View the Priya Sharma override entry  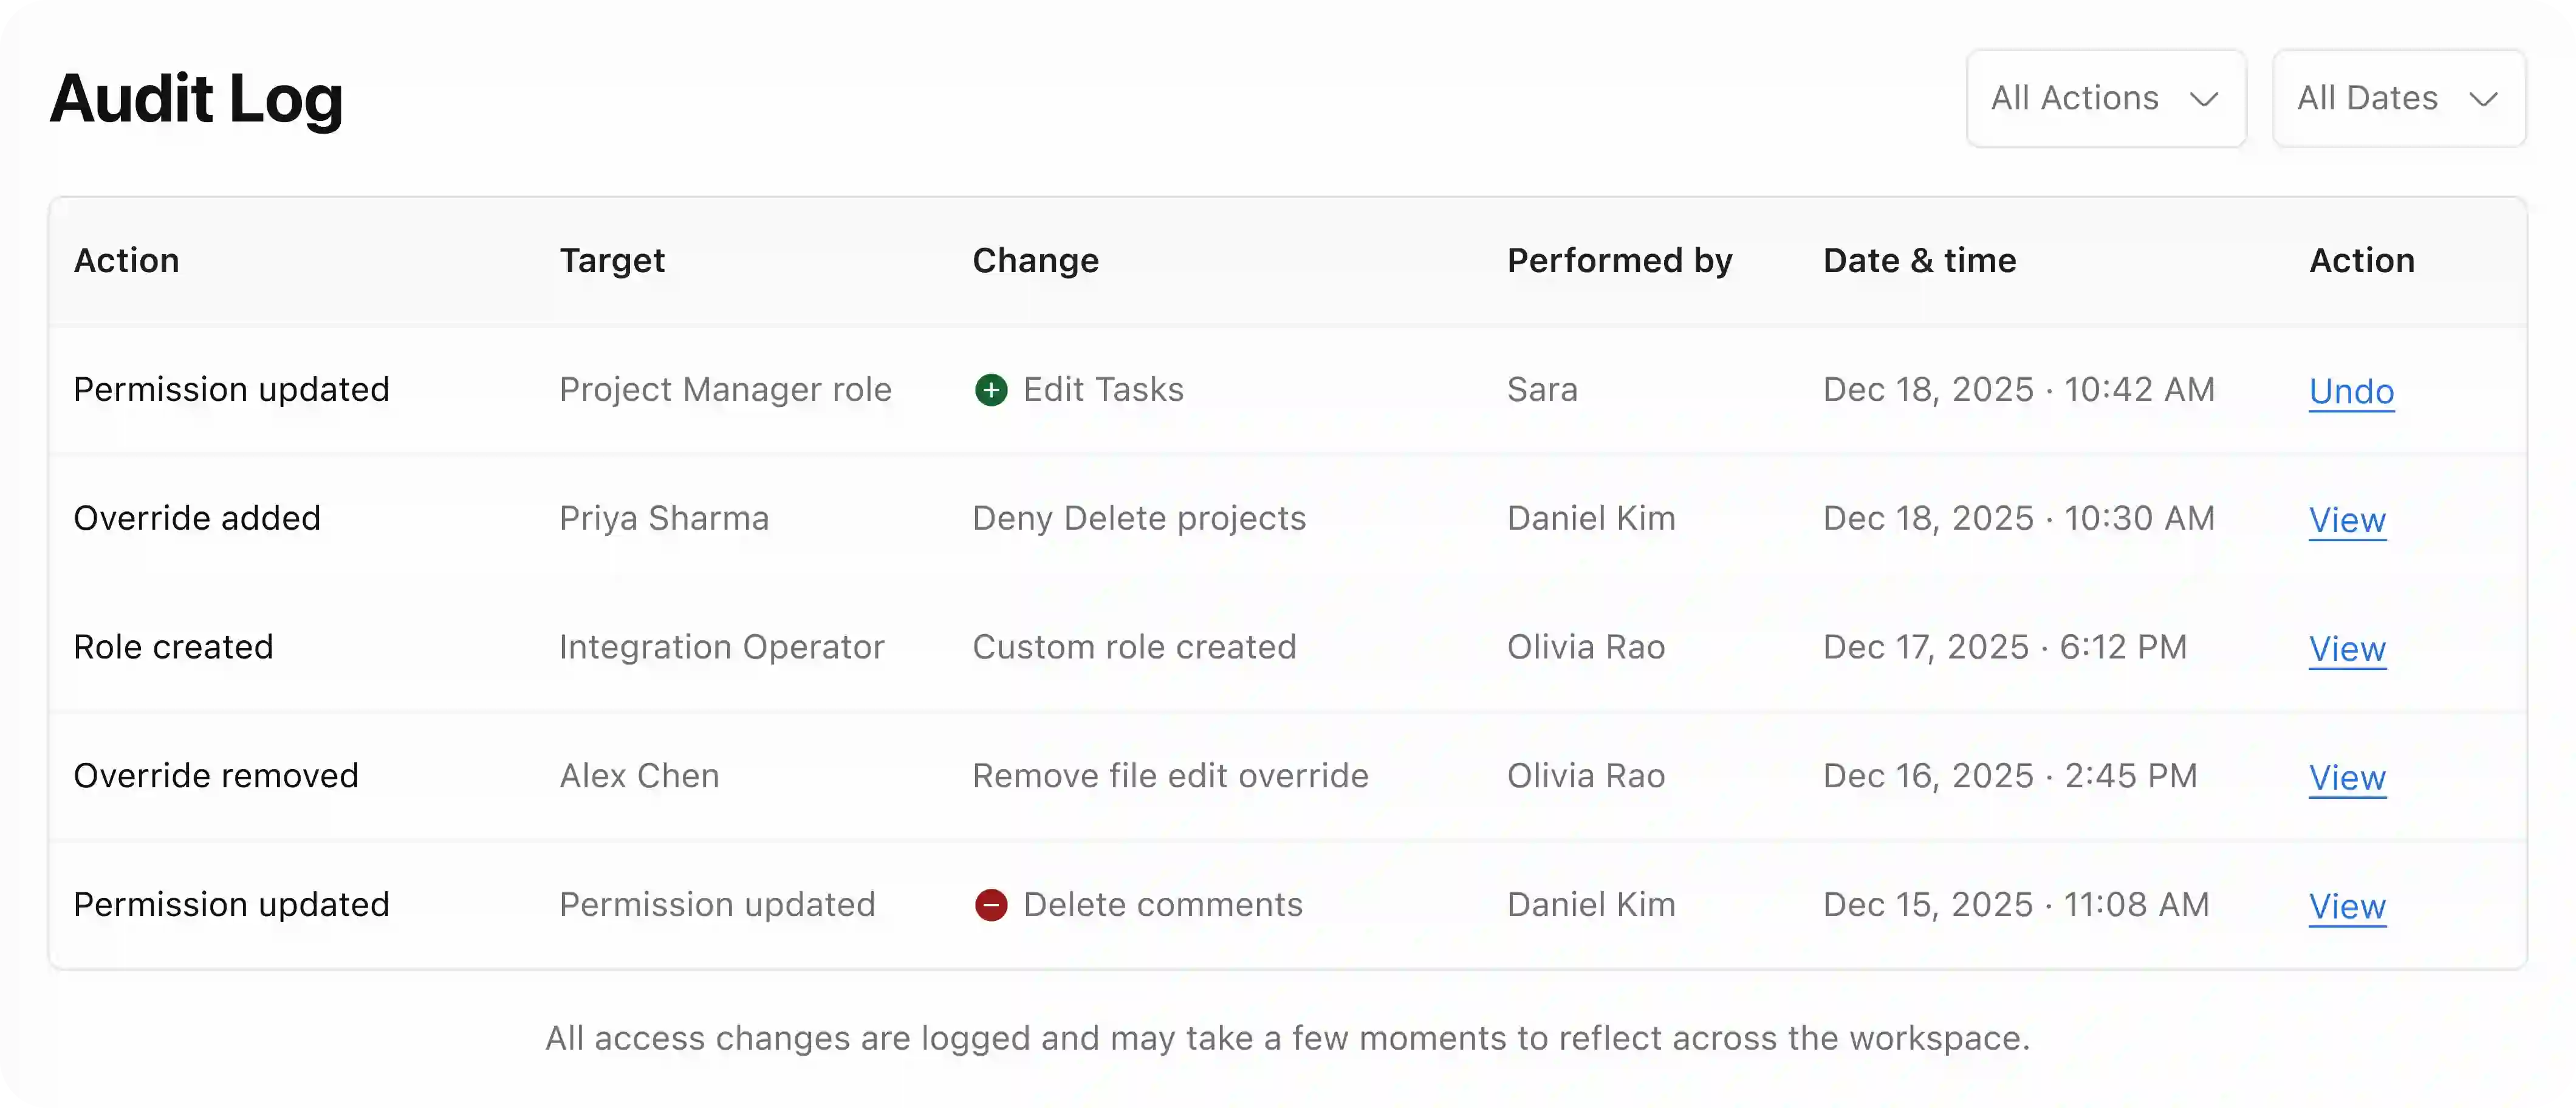tap(2346, 520)
